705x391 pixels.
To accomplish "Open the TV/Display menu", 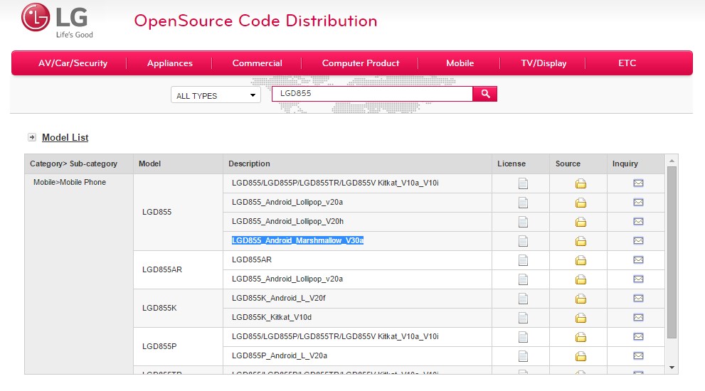I will point(544,63).
